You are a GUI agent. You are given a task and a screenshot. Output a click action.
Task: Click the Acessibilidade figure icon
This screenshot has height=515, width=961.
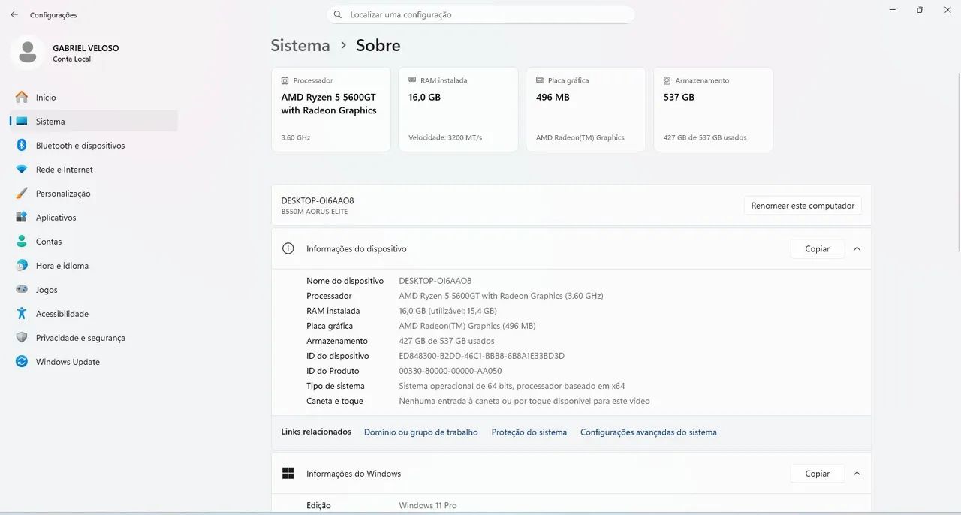pos(22,313)
